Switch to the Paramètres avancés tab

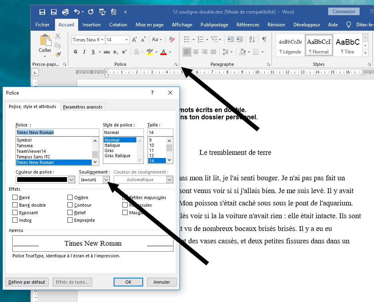pyautogui.click(x=83, y=107)
